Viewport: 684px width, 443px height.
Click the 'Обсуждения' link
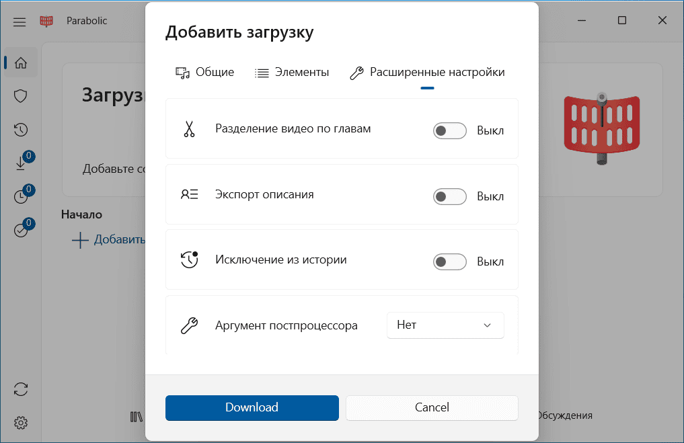564,415
